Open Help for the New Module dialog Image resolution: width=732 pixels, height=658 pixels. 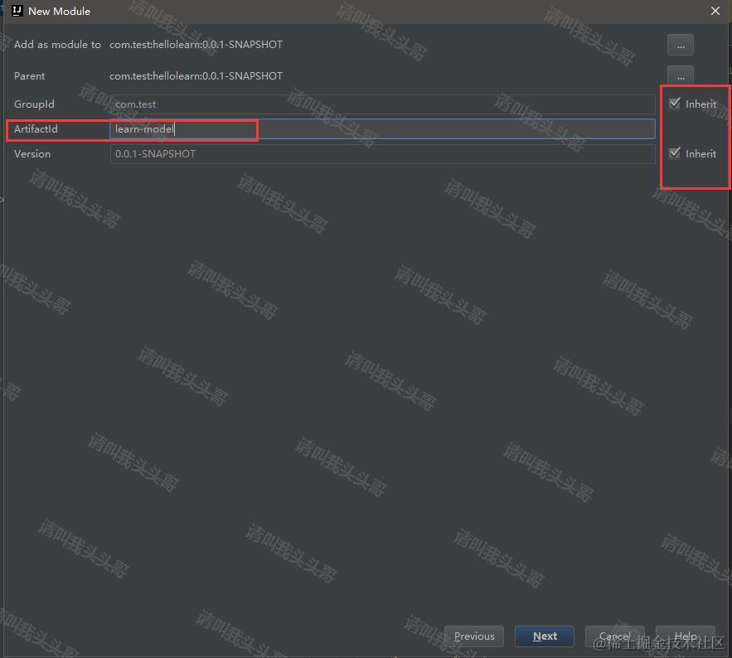click(x=685, y=636)
